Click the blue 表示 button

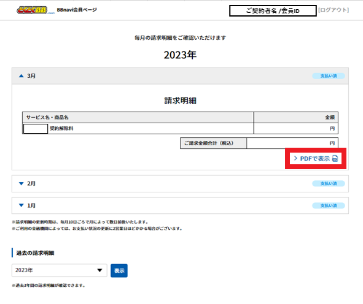[119, 270]
